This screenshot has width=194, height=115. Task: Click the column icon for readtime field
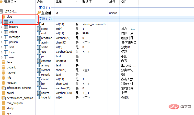pyautogui.click(x=39, y=38)
